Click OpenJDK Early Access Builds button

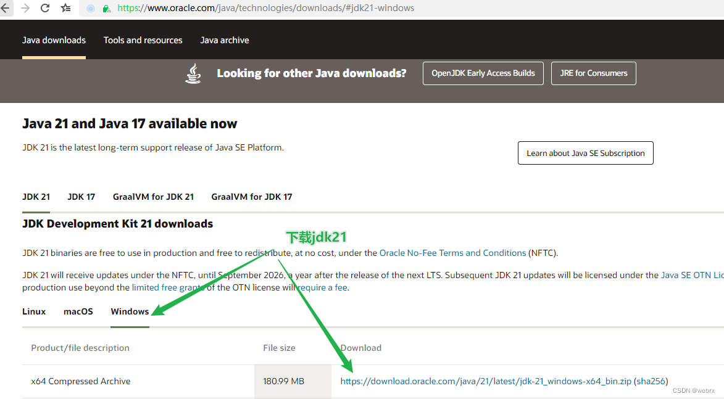coord(483,73)
